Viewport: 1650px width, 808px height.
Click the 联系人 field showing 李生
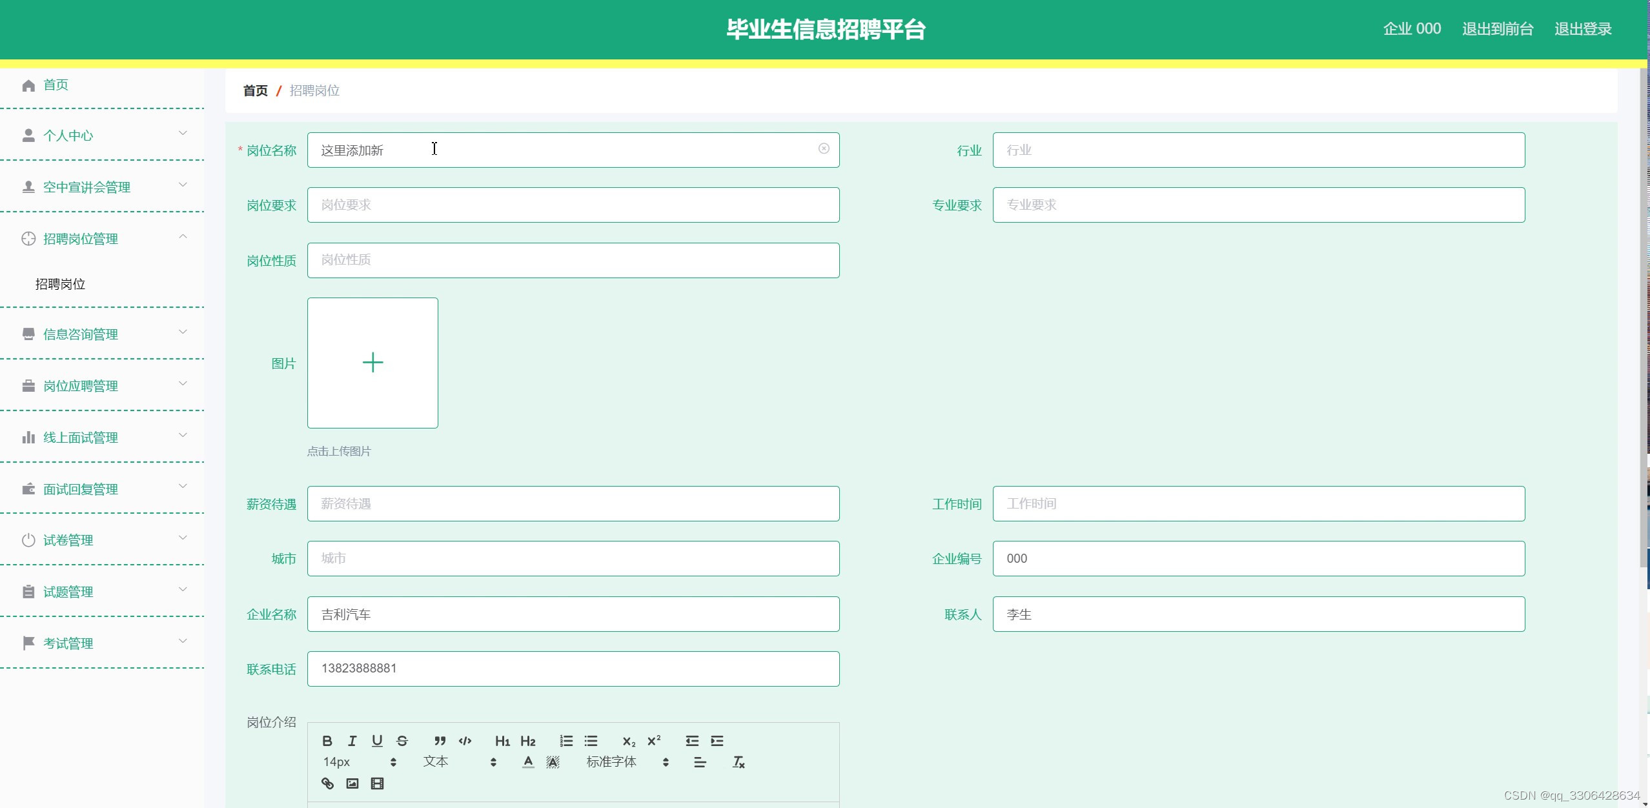coord(1259,614)
